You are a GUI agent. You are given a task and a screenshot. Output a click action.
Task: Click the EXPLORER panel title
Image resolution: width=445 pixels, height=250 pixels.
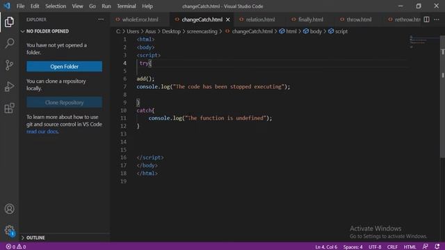[36, 19]
